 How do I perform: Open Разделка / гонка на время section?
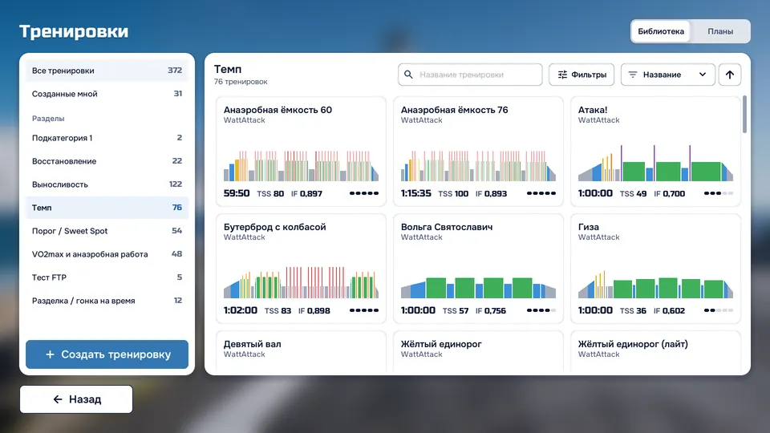(x=107, y=301)
